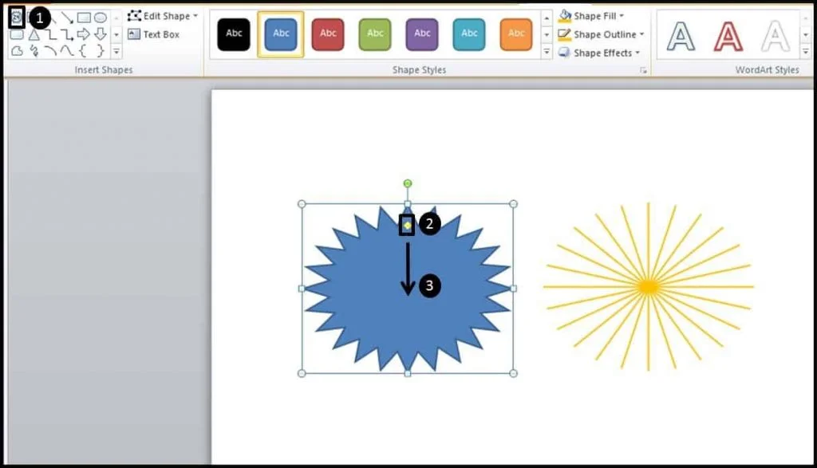Apply the red Abc shape style

pos(328,34)
